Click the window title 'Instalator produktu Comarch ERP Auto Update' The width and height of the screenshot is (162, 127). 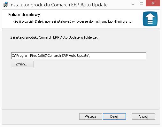click(x=58, y=5)
